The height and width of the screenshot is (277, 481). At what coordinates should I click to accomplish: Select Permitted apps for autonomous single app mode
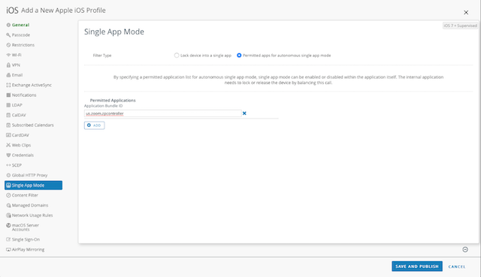239,56
